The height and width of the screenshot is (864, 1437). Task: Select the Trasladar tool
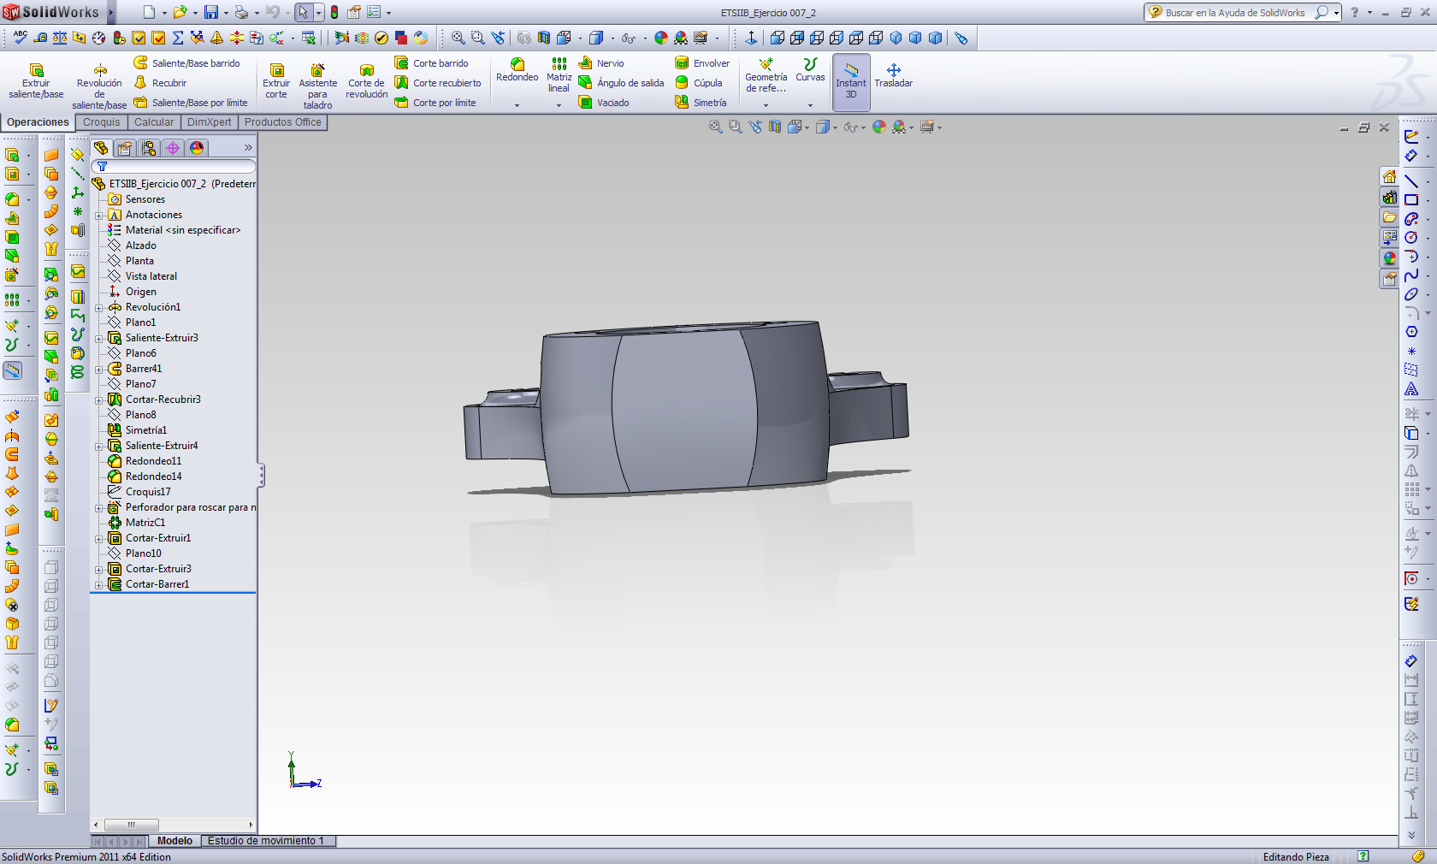(x=893, y=75)
